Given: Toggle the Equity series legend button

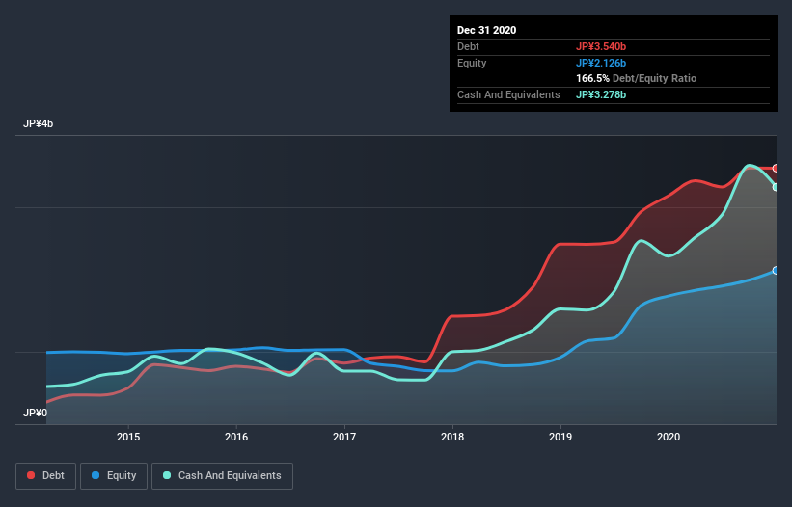Looking at the screenshot, I should point(114,476).
